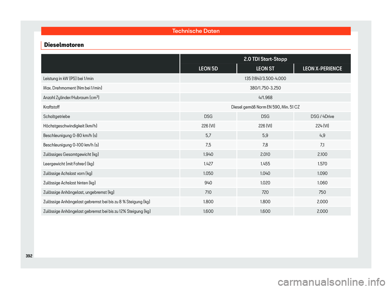Screen dimensions: 392x289
Task: Click the empty weight value '1.455'
Action: (265, 164)
